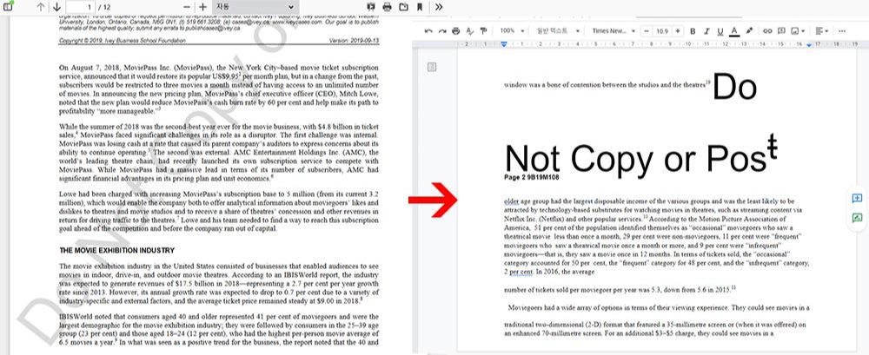Adjust the right indent marker on ruler
This screenshot has width=869, height=355.
[x=808, y=44]
